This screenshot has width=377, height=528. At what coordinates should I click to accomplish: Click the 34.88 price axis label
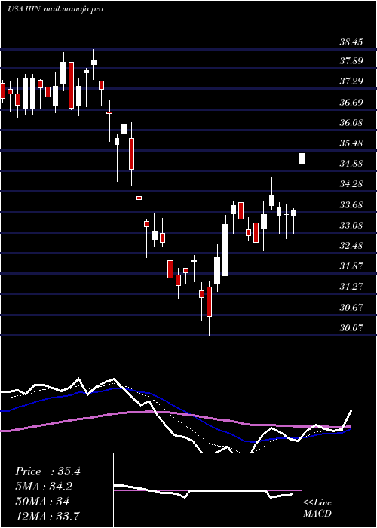point(351,164)
